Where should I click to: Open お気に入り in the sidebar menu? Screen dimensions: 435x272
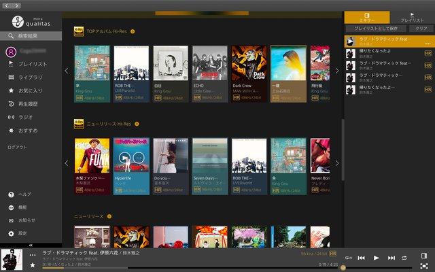pos(30,90)
